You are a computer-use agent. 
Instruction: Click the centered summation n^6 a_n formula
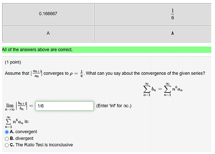coord(173,90)
